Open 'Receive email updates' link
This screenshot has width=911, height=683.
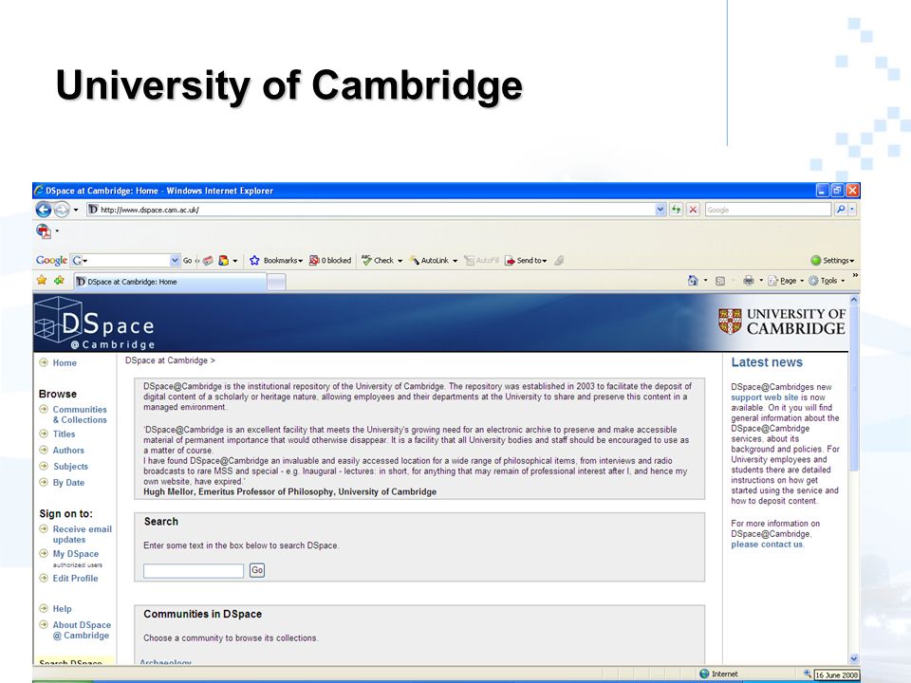click(82, 534)
